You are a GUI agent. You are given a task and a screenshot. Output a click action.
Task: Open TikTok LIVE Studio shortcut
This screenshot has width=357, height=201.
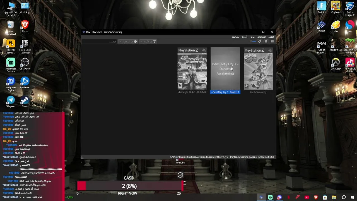click(x=350, y=65)
